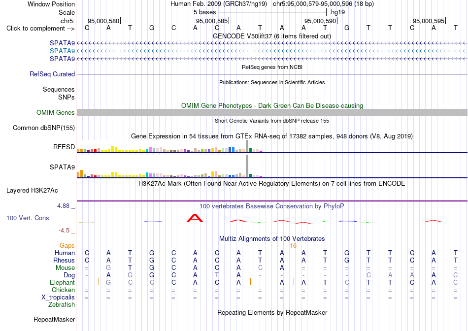Open the GENCODE V50lift37 track title
The width and height of the screenshot is (468, 331).
tap(272, 36)
